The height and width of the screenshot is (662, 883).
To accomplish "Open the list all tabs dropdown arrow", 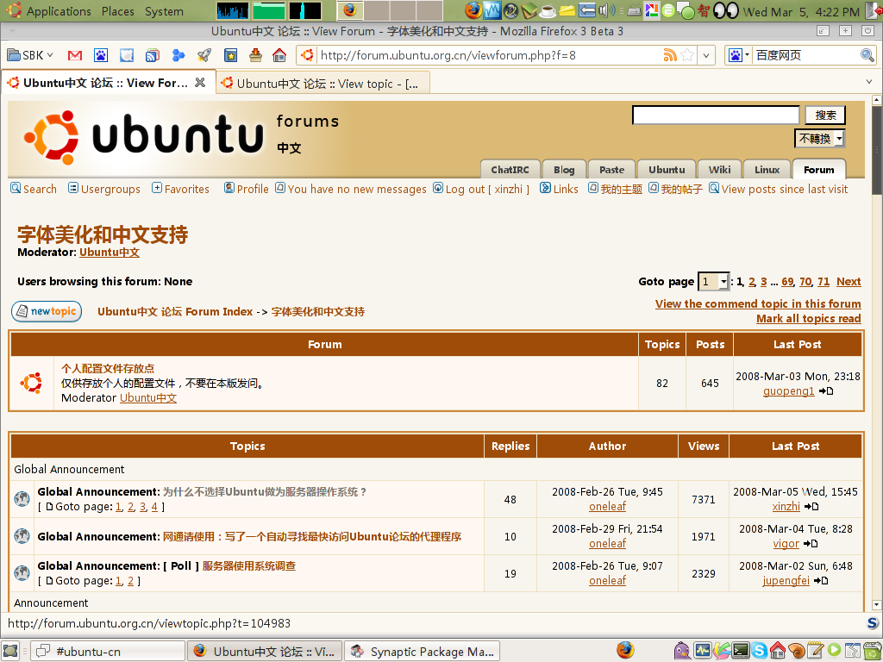I will 869,82.
